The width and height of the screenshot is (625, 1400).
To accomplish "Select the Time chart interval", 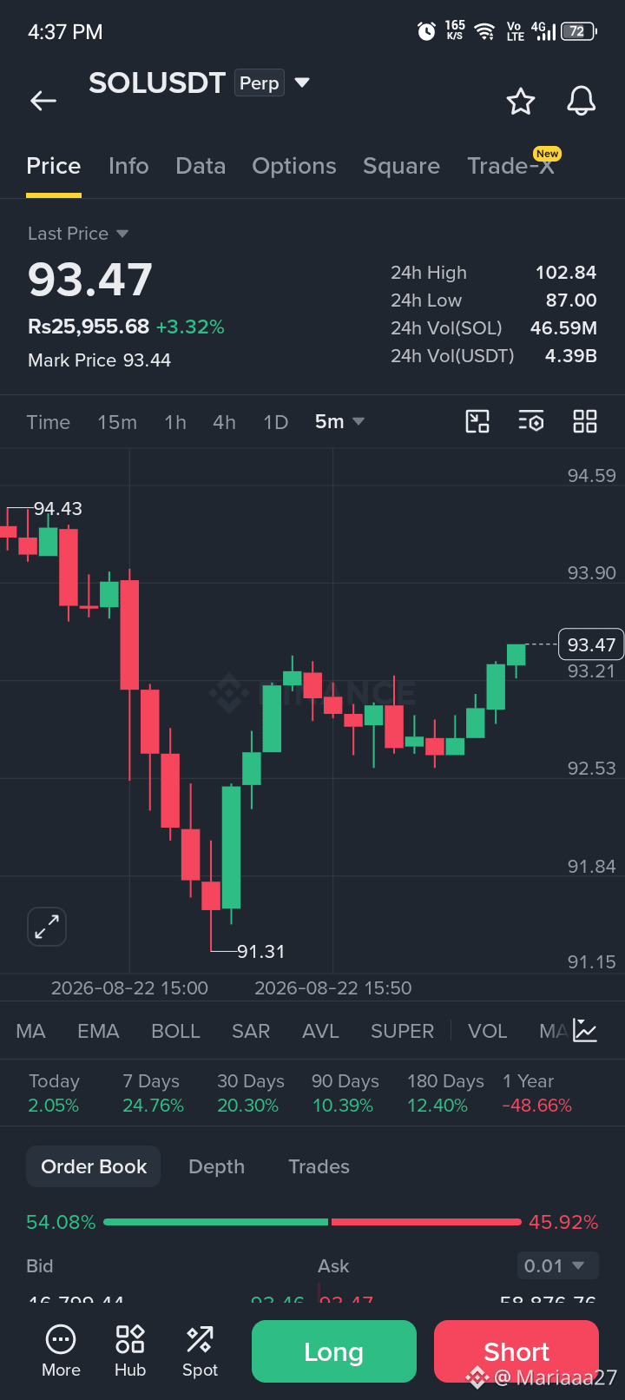I will pos(48,422).
